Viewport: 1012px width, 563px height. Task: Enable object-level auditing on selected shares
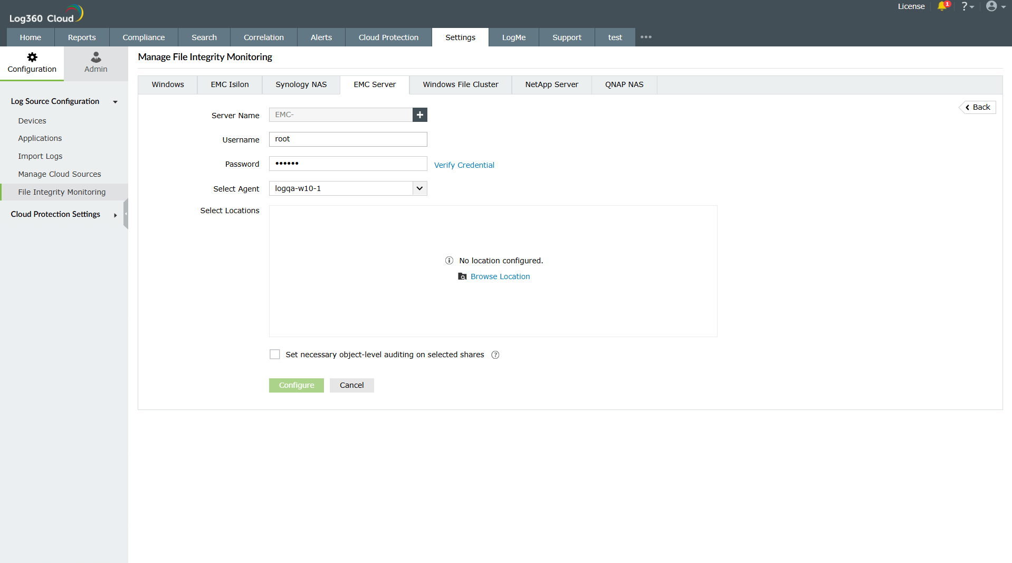pyautogui.click(x=274, y=354)
